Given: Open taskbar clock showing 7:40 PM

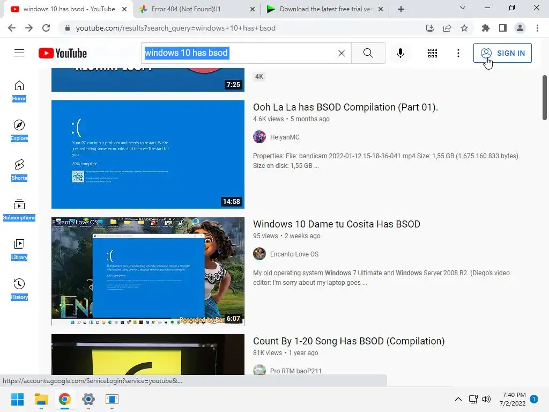Looking at the screenshot, I should coord(513,399).
